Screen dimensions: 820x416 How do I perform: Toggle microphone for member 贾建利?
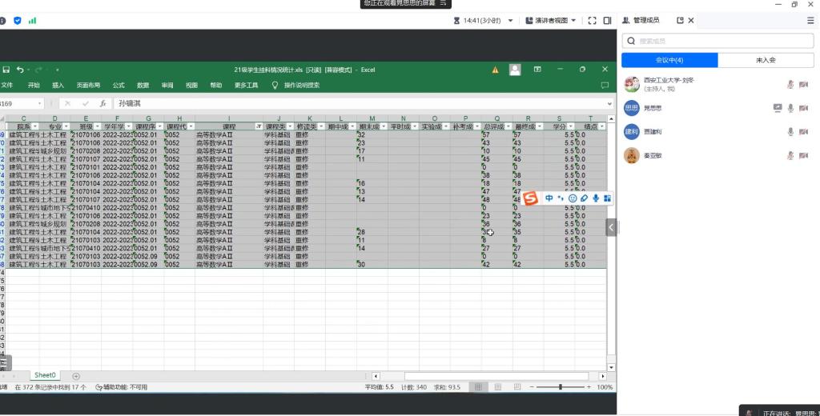click(x=790, y=132)
